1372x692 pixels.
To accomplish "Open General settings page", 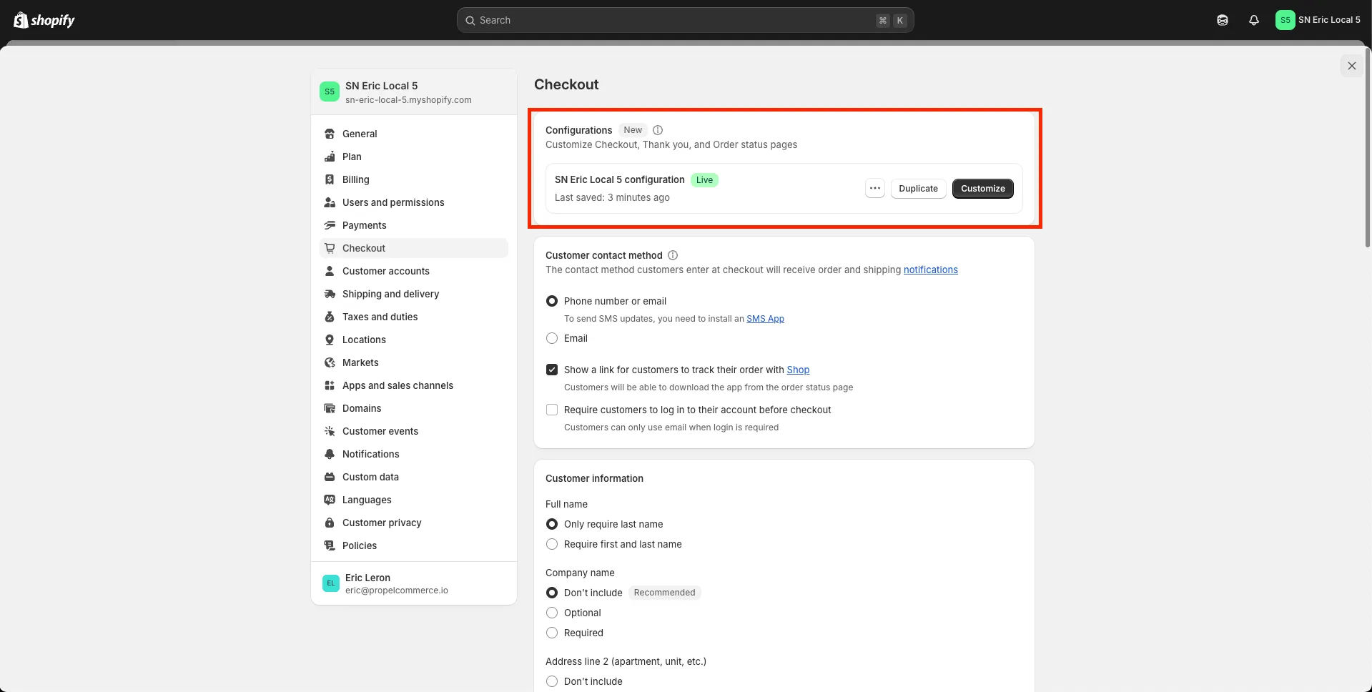I will [413, 134].
